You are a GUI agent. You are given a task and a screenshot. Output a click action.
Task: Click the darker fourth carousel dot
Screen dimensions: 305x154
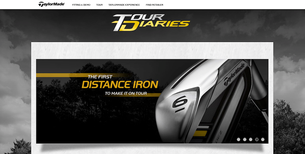[257, 139]
